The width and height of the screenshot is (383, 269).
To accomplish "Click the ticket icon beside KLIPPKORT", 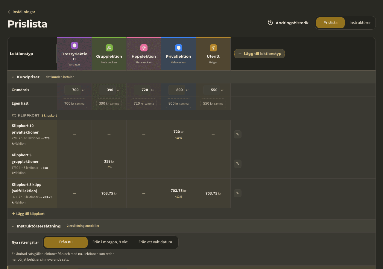I will pos(14,115).
